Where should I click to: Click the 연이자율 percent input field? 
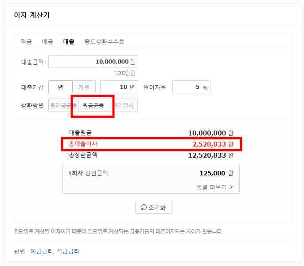pos(191,87)
